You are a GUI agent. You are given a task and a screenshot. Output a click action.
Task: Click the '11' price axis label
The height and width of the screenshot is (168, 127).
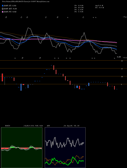coord(122,69)
